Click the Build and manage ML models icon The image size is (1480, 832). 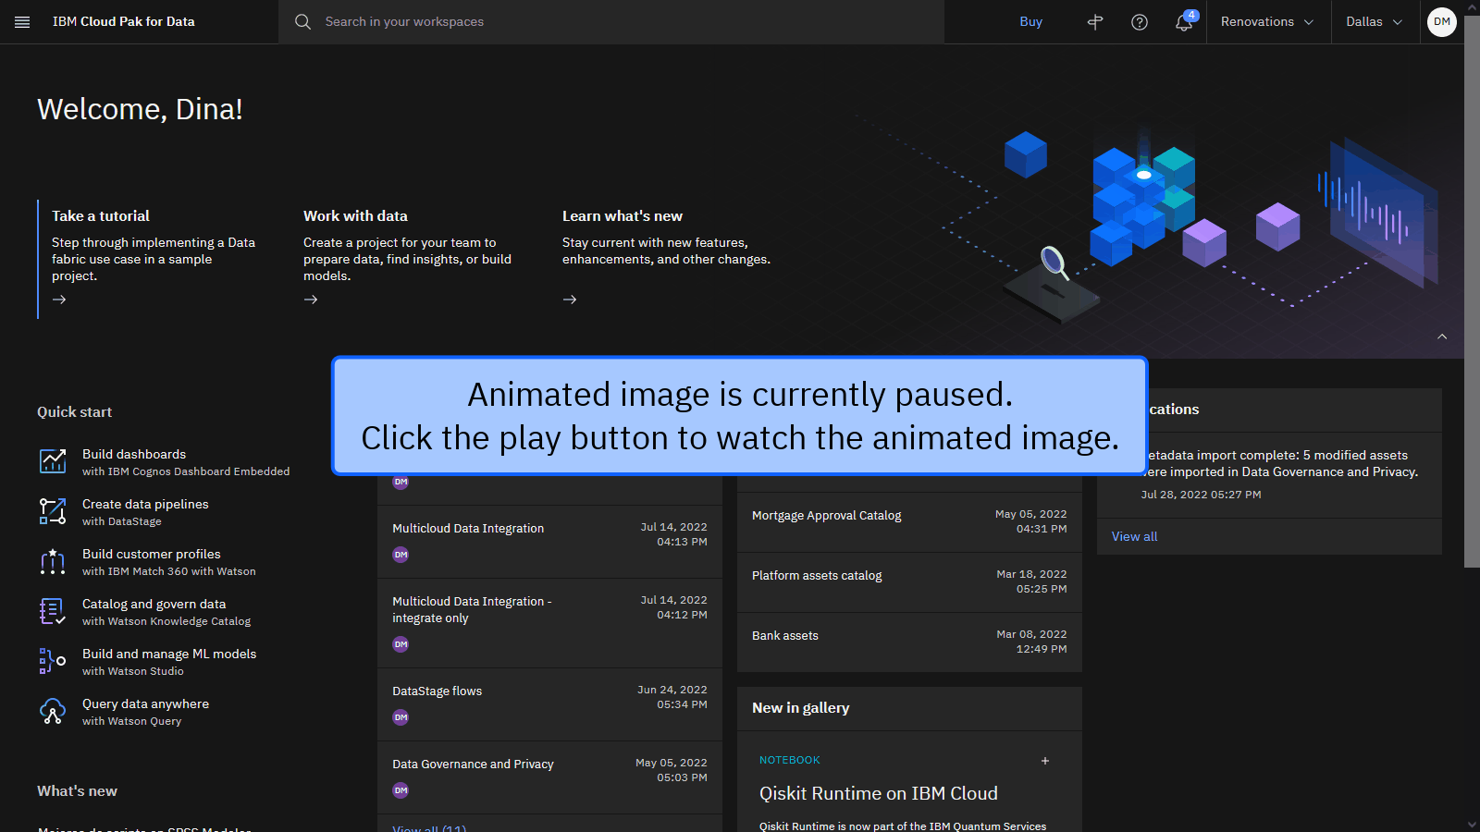click(x=53, y=661)
